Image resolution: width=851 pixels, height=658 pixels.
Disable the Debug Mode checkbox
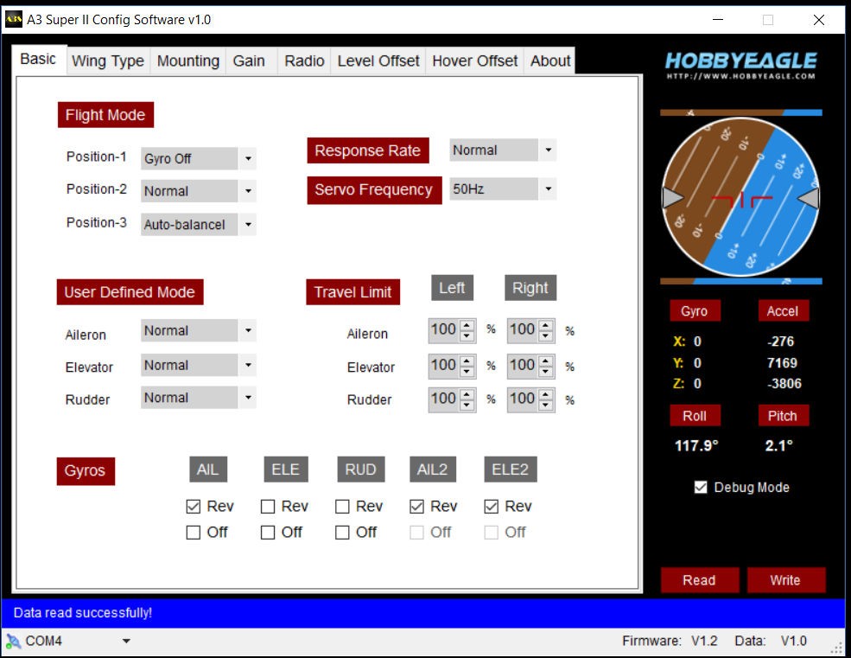point(701,488)
